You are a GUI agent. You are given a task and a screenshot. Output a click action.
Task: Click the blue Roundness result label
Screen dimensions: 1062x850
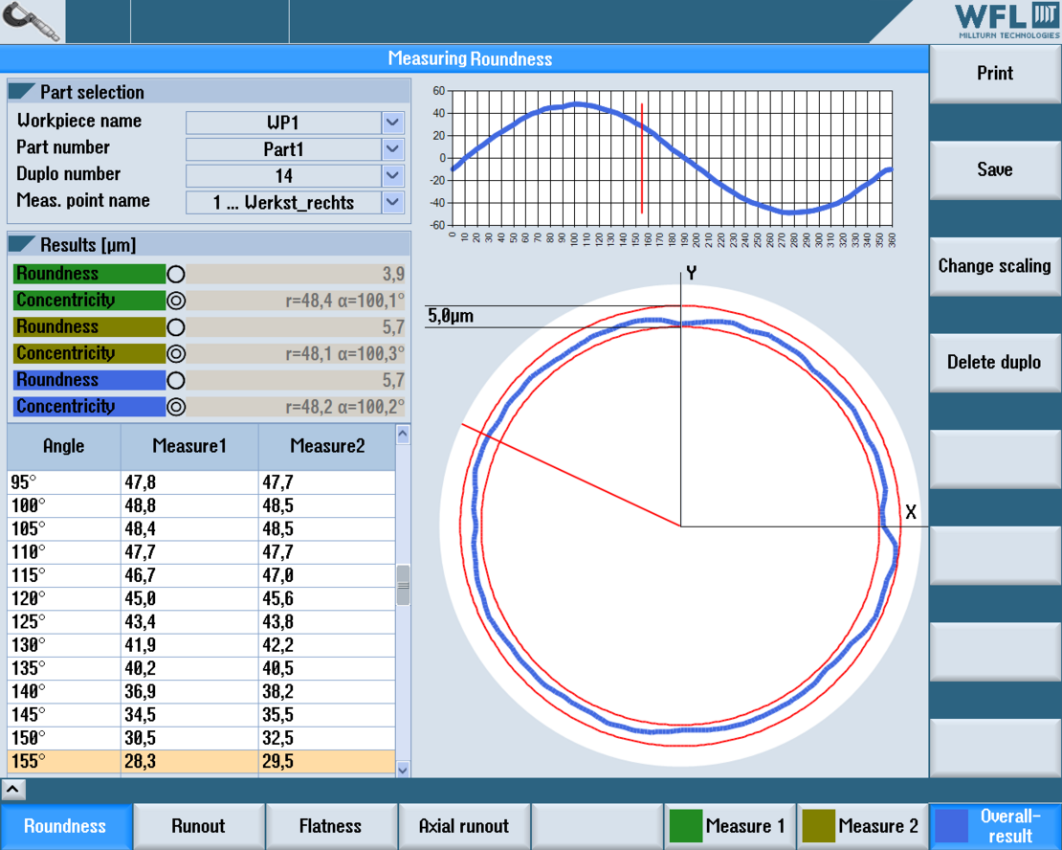(89, 380)
